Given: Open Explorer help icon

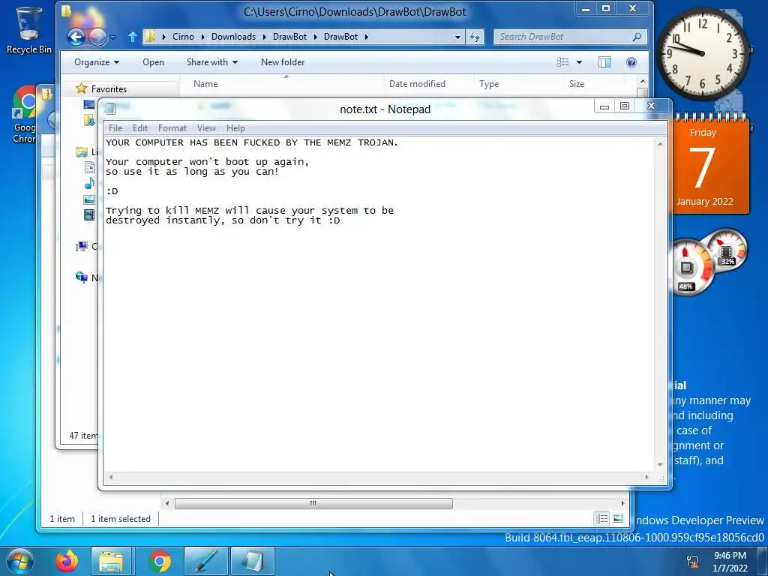Looking at the screenshot, I should [631, 62].
